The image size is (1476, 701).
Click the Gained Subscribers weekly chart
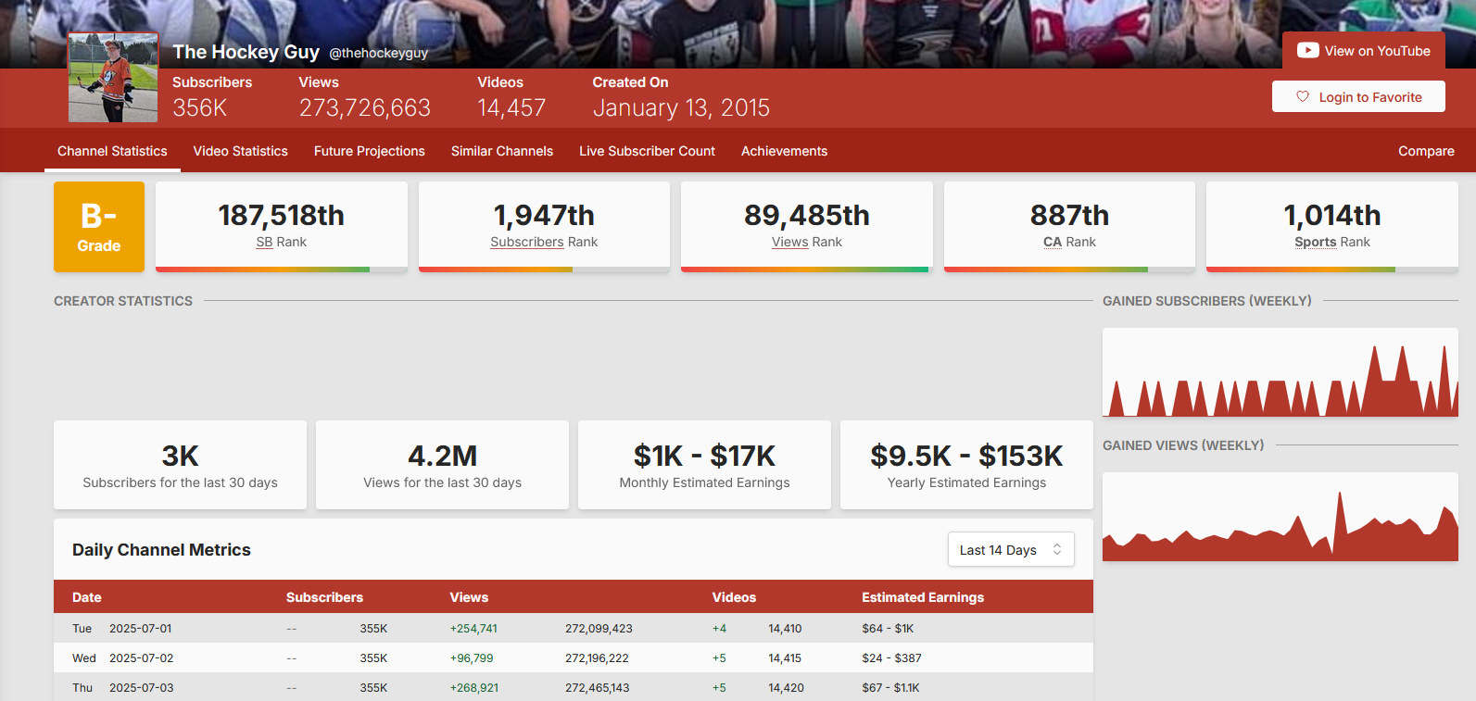tap(1280, 372)
